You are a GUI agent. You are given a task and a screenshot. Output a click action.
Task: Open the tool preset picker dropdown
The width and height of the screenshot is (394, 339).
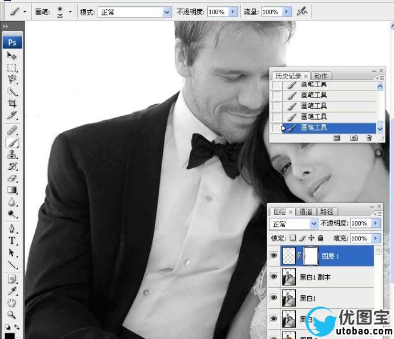pyautogui.click(x=25, y=11)
